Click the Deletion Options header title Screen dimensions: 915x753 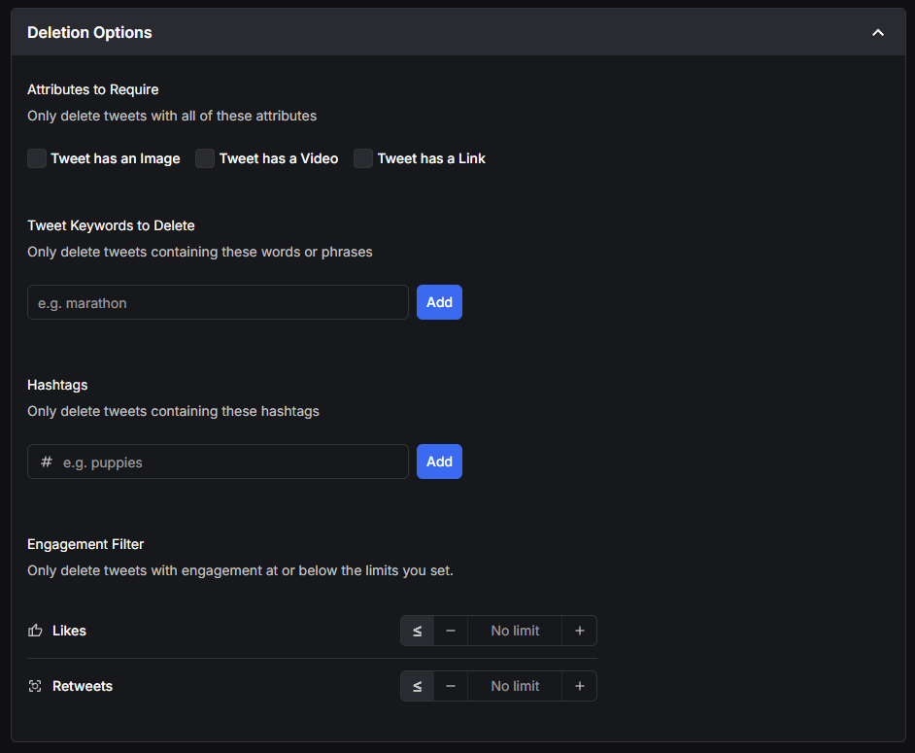(89, 33)
